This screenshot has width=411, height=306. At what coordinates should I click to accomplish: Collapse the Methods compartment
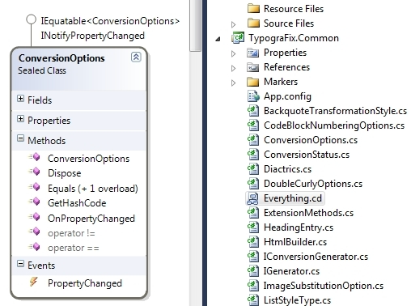pyautogui.click(x=20, y=138)
